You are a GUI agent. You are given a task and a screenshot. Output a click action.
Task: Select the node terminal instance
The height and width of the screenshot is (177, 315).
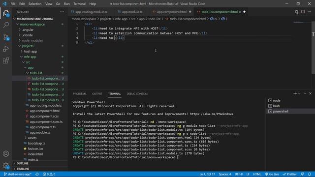click(290, 100)
